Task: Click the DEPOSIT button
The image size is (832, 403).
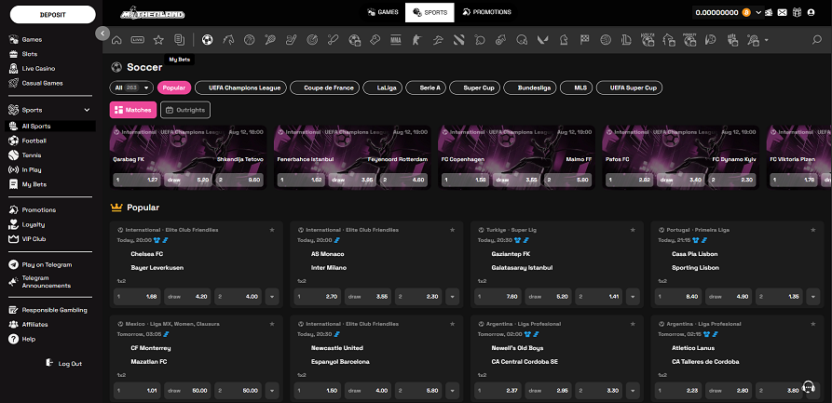Action: tap(53, 14)
